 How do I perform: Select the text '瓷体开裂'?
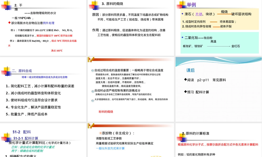coord(226,26)
